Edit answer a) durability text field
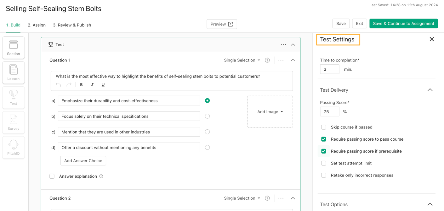This screenshot has width=444, height=211. click(x=129, y=101)
